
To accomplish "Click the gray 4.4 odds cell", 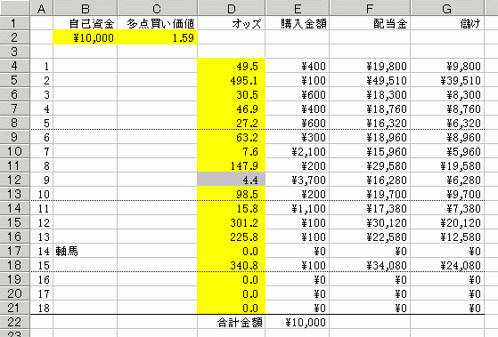I will pos(232,180).
